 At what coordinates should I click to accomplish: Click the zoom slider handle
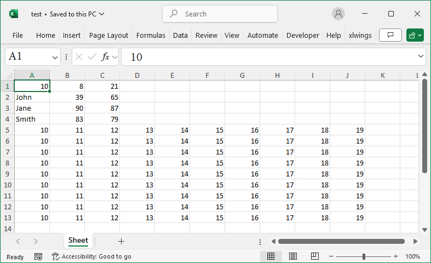[364, 256]
